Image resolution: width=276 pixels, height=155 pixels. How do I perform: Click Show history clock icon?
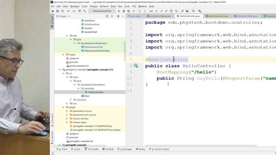[171, 11]
